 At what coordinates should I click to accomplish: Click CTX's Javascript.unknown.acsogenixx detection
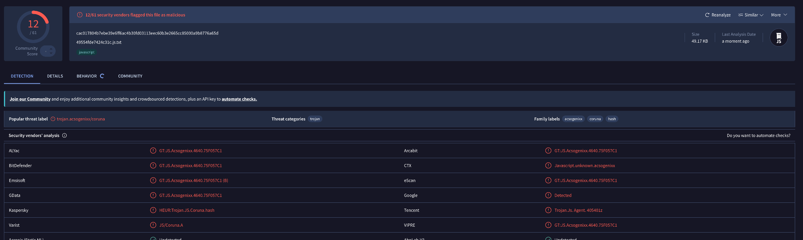[x=585, y=166]
